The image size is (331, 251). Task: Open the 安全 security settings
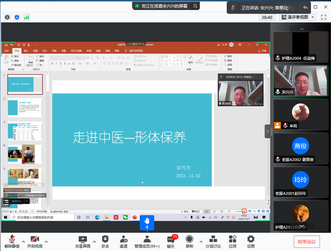point(105,241)
